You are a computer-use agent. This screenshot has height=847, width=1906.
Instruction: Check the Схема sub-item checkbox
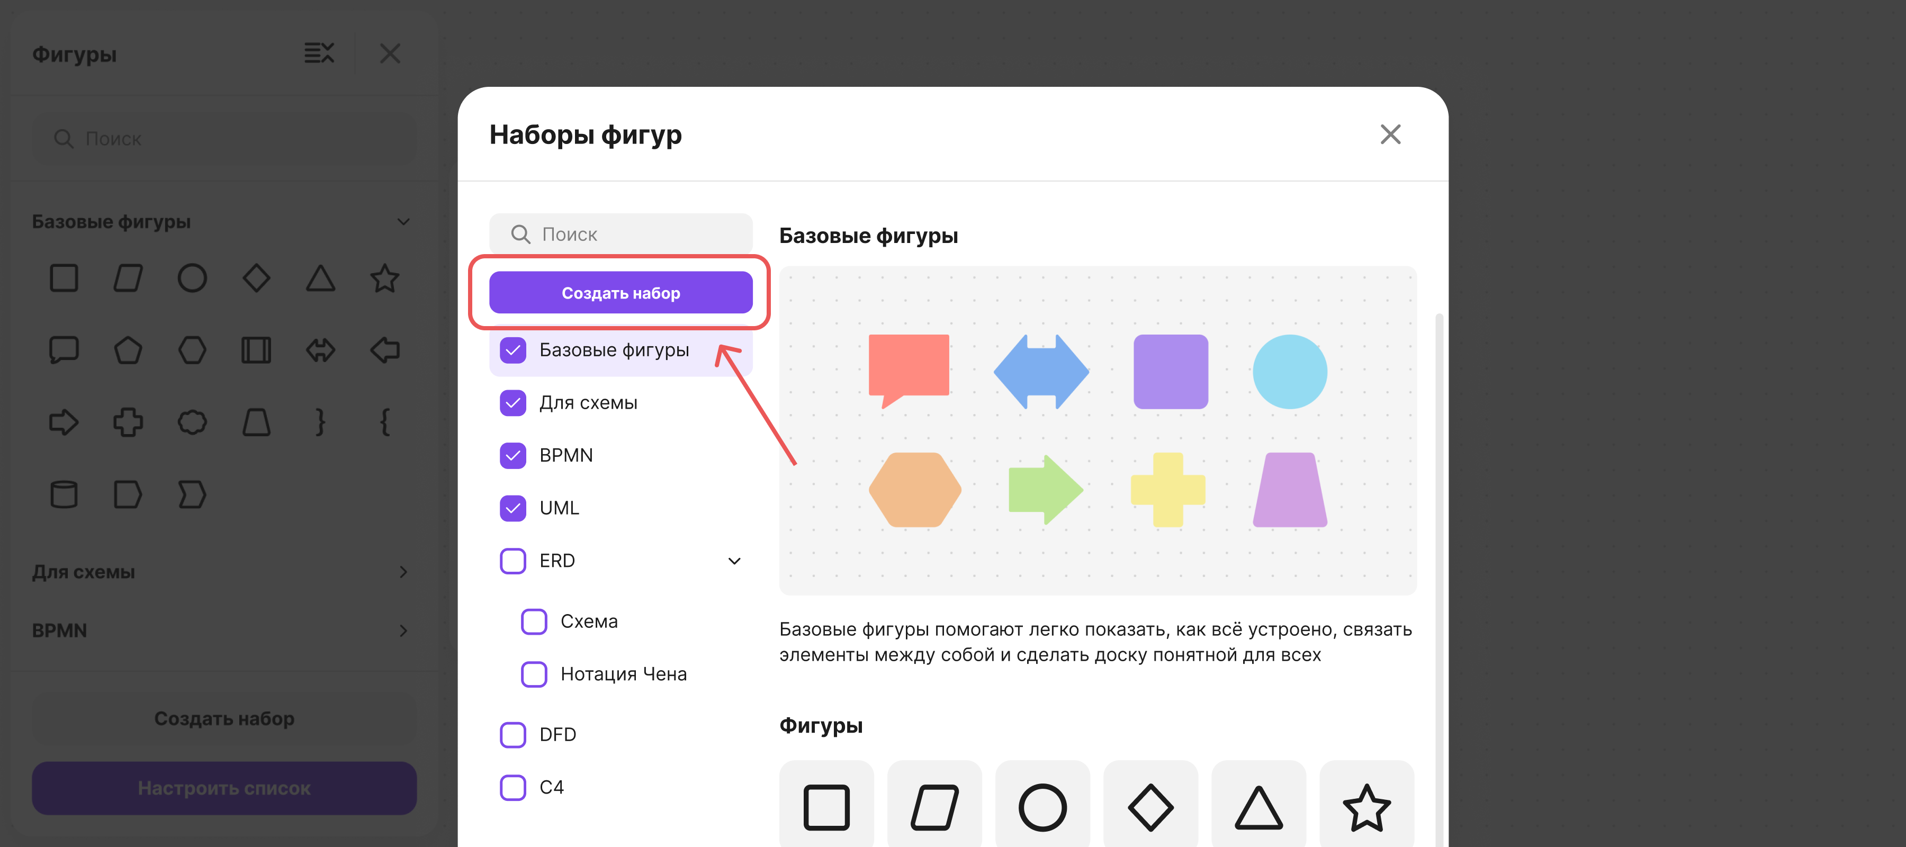click(x=534, y=621)
